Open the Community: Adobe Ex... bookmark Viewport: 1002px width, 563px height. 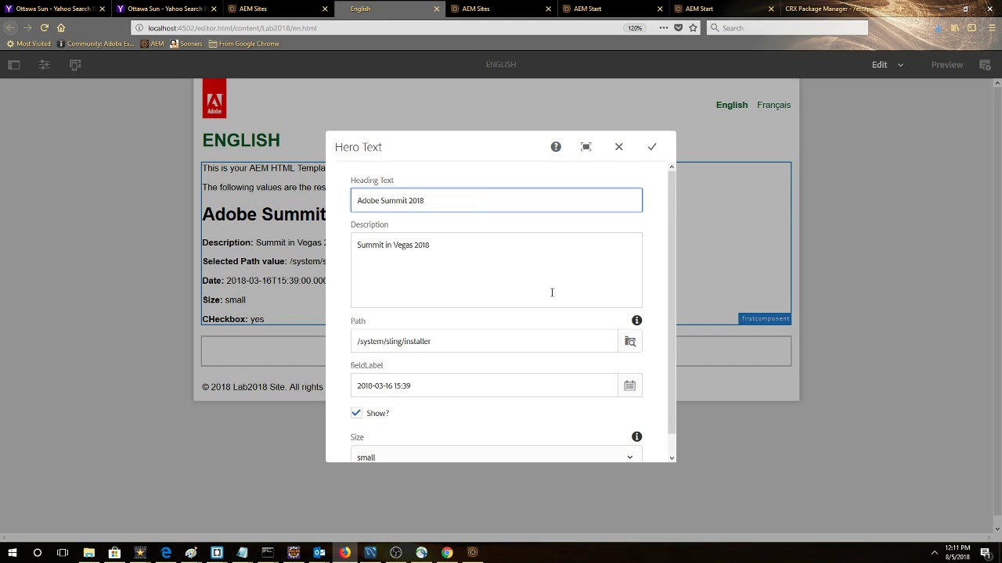[96, 44]
